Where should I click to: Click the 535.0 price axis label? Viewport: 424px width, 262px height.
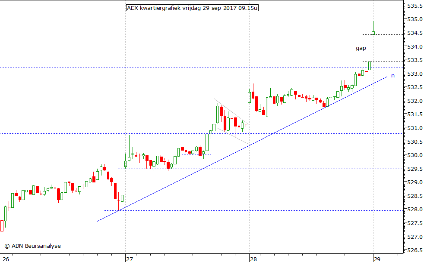415,19
